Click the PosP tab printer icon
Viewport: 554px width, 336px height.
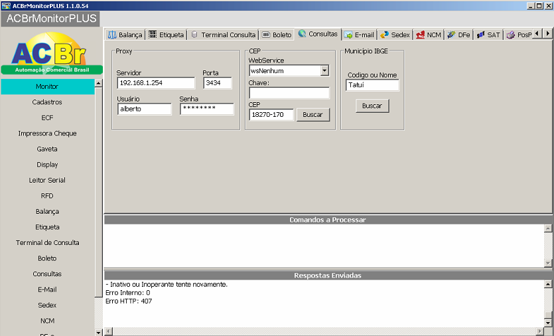[510, 35]
